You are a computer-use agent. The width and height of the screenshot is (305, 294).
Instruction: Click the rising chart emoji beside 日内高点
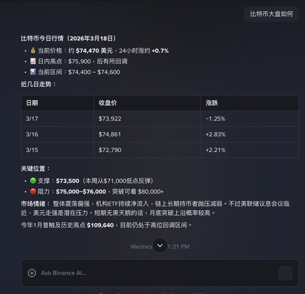[33, 61]
